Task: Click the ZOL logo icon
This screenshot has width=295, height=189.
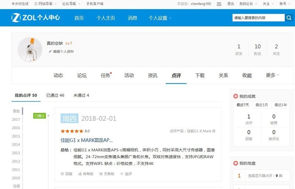Action: tap(16, 18)
